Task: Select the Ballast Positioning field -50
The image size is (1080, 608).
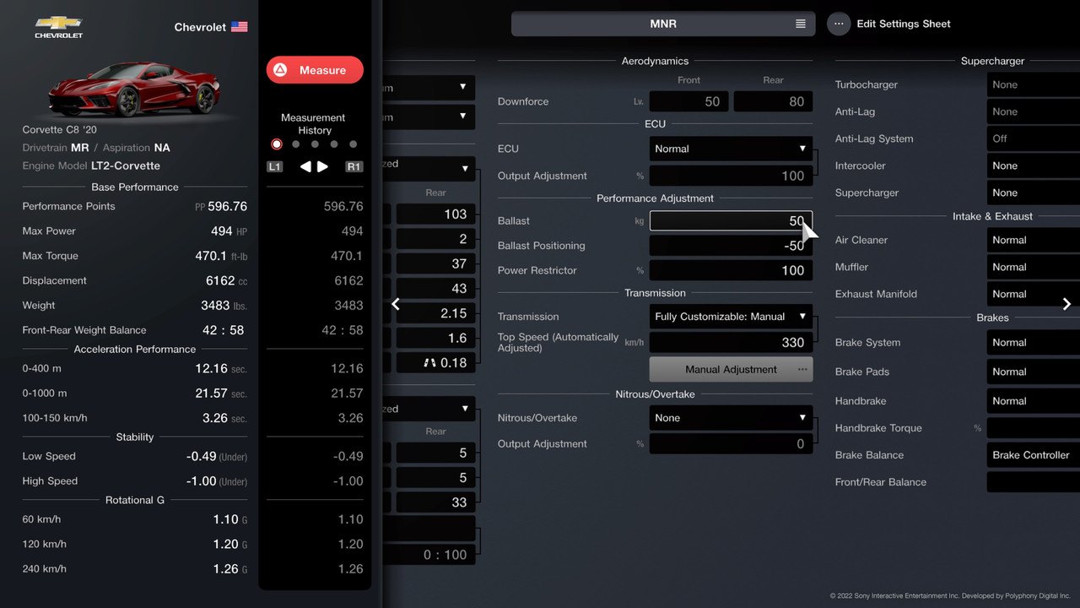Action: click(731, 246)
